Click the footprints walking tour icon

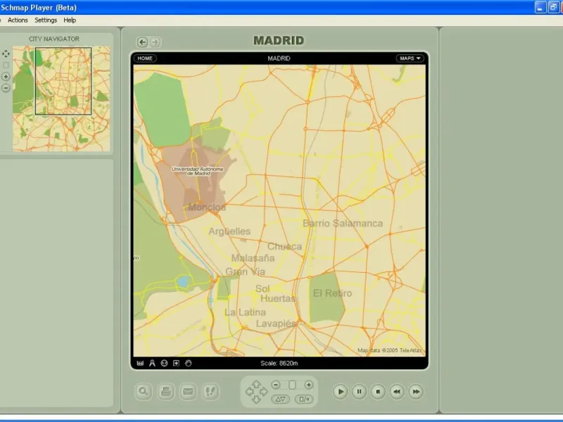click(x=210, y=392)
